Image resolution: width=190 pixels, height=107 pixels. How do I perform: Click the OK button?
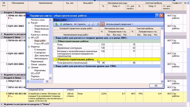tap(156, 86)
